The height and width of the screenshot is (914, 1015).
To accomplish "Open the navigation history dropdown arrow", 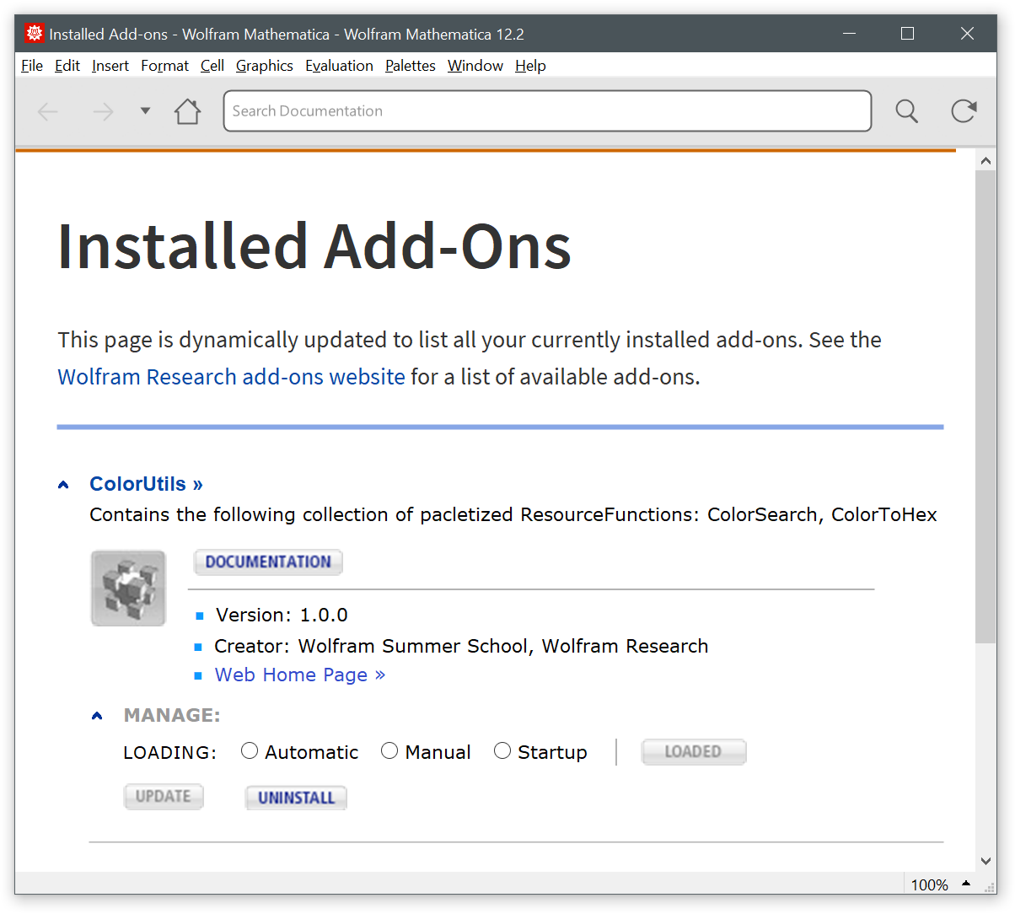I will pos(145,111).
